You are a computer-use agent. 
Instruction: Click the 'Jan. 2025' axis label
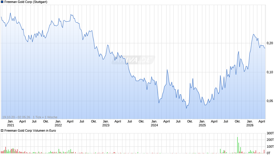point(202,123)
